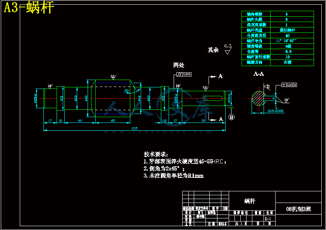Select the '螺旋方向' parameter table cell
Image resolution: width=326 pixels, height=230 pixels.
(x=256, y=62)
